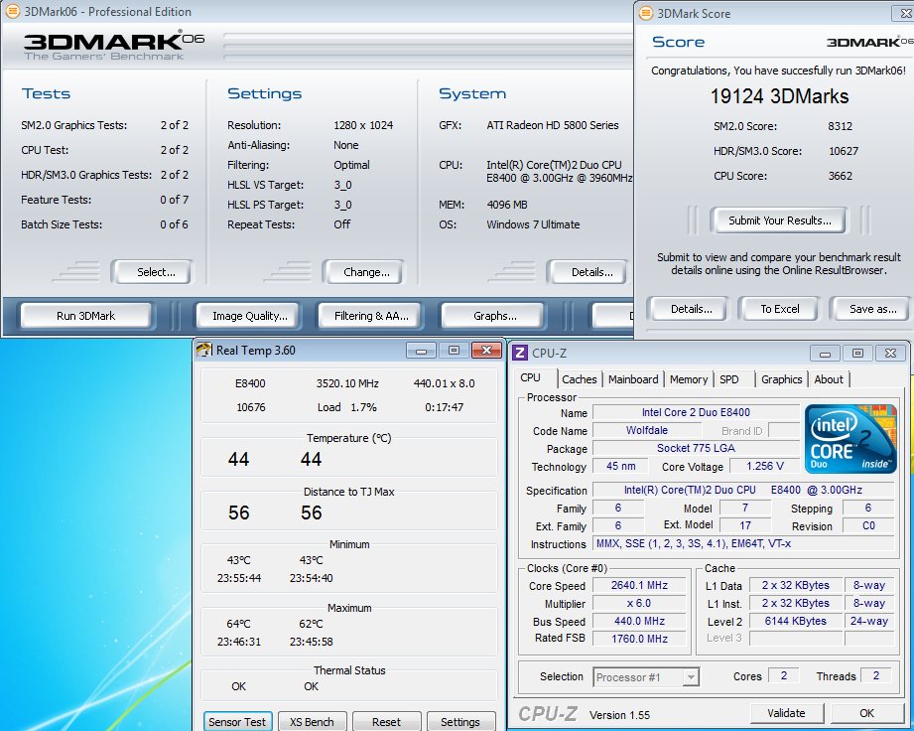The width and height of the screenshot is (914, 731).
Task: Click the '19124 3DMarks' score text
Action: click(779, 96)
